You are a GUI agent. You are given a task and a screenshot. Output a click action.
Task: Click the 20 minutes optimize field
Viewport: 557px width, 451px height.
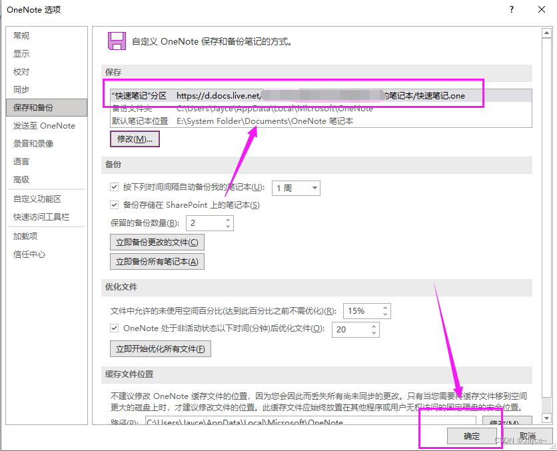coord(351,330)
